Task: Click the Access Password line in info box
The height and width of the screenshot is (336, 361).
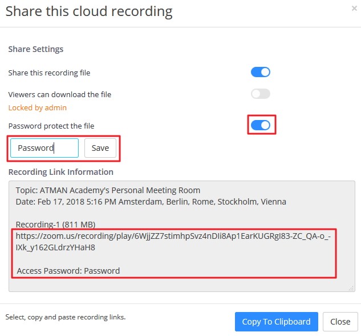Action: [68, 270]
